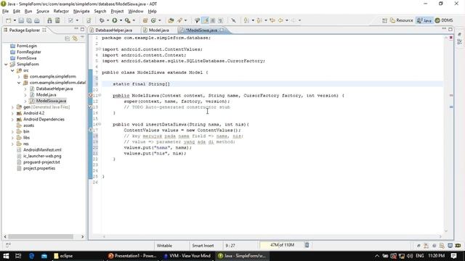Maximize the editor area
This screenshot has width=465, height=261.
tap(450, 29)
